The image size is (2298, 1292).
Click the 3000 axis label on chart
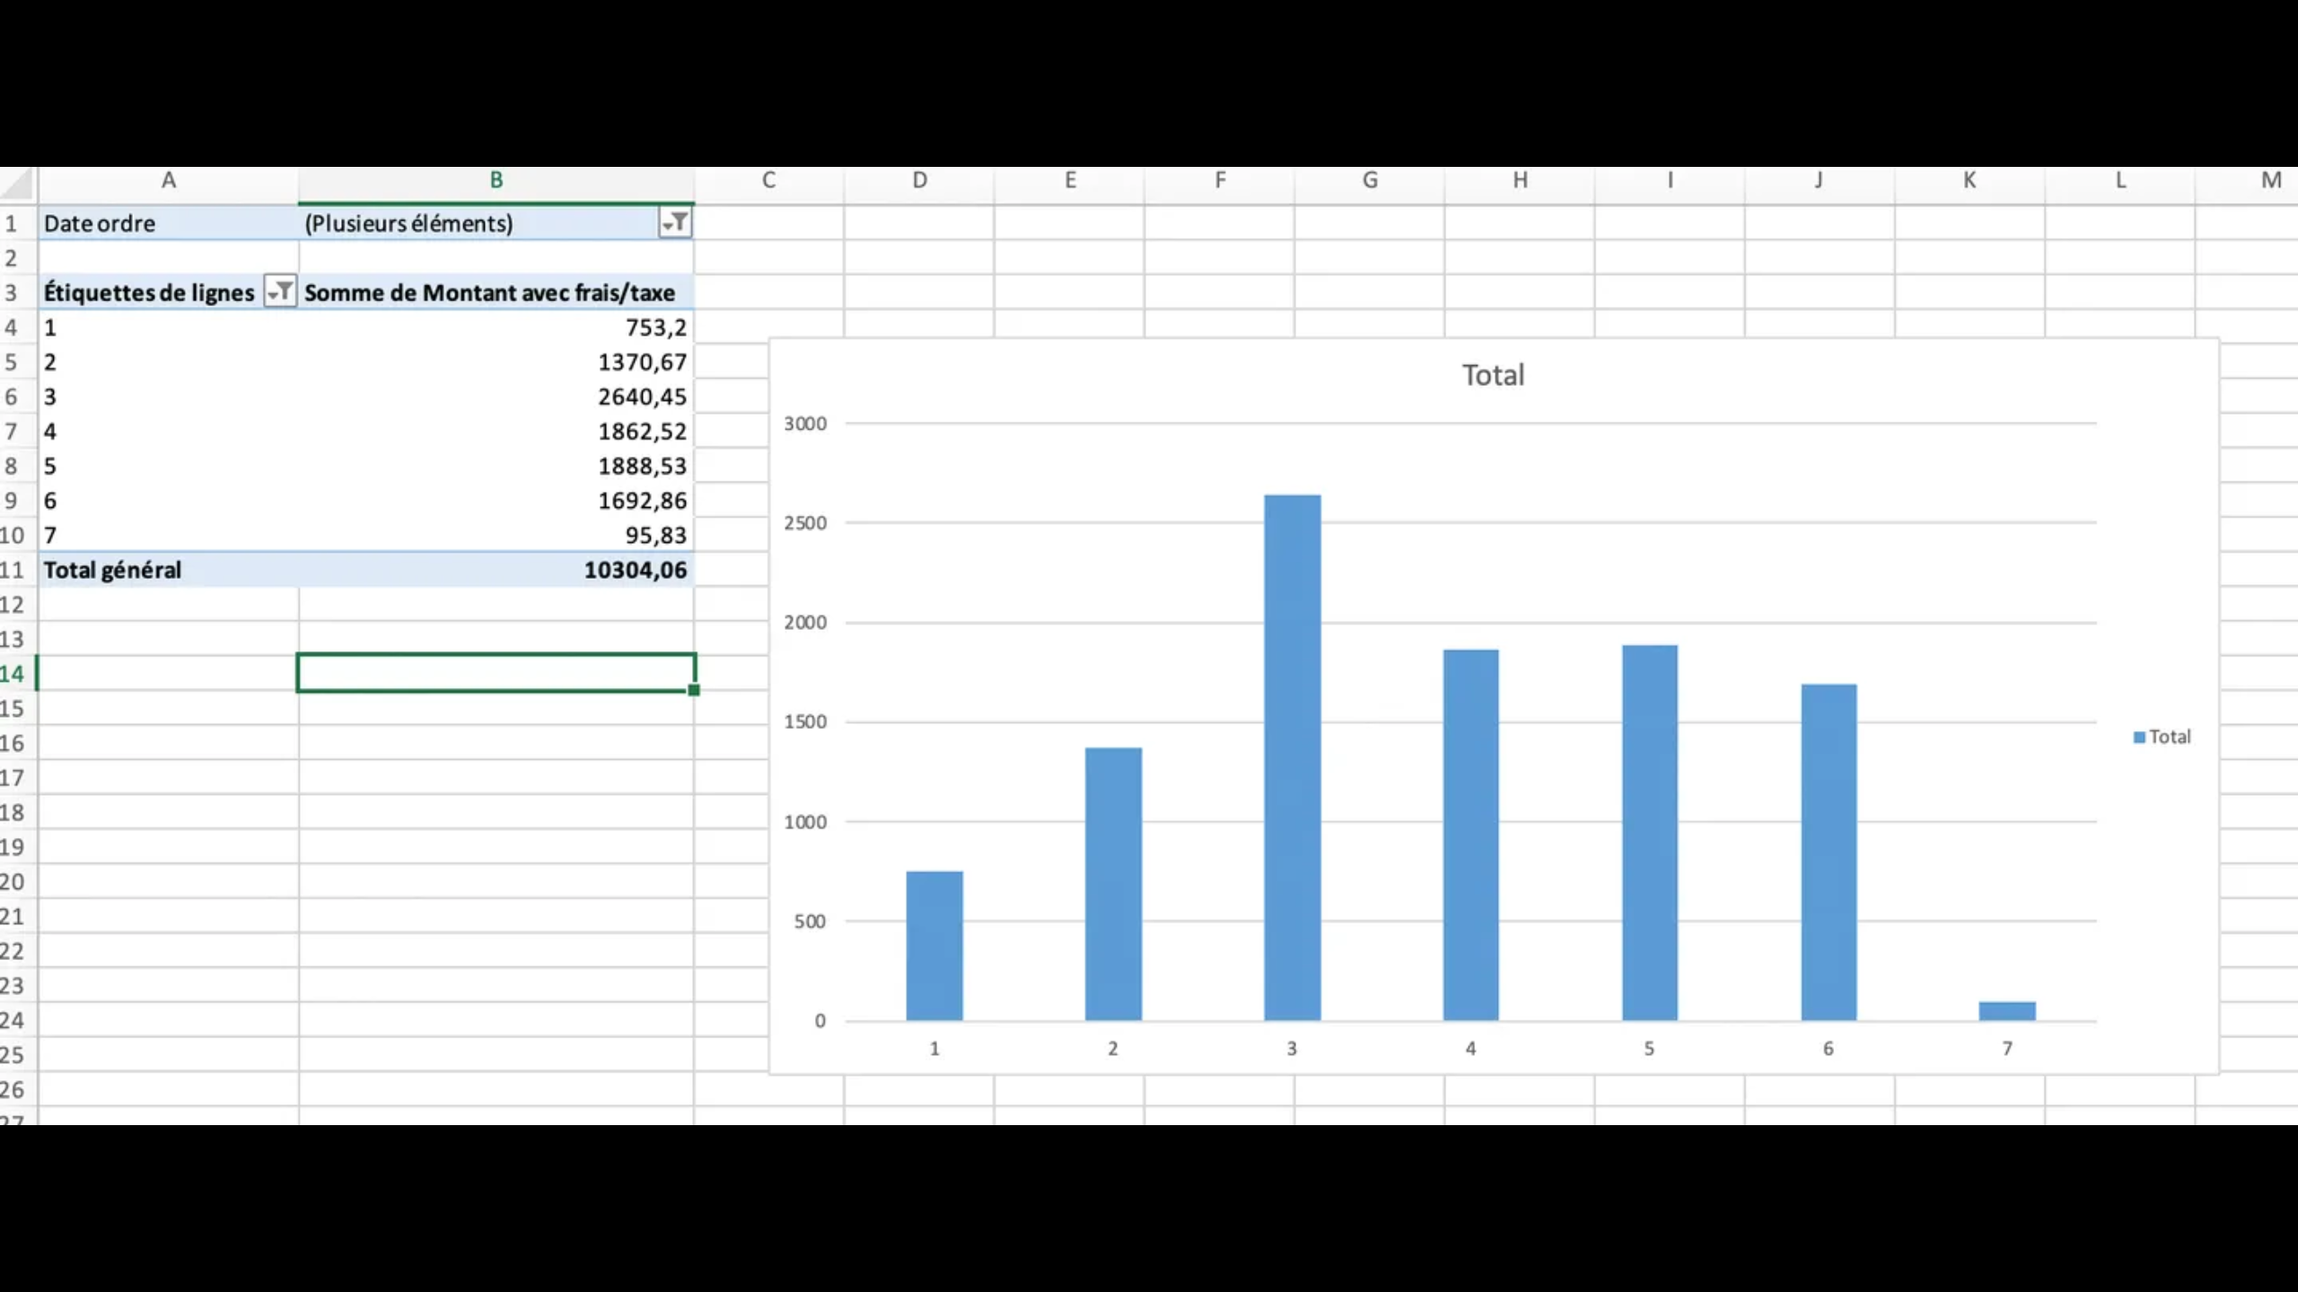click(805, 423)
